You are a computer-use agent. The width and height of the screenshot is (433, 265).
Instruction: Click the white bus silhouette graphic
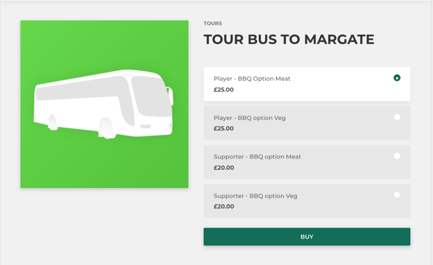[103, 104]
